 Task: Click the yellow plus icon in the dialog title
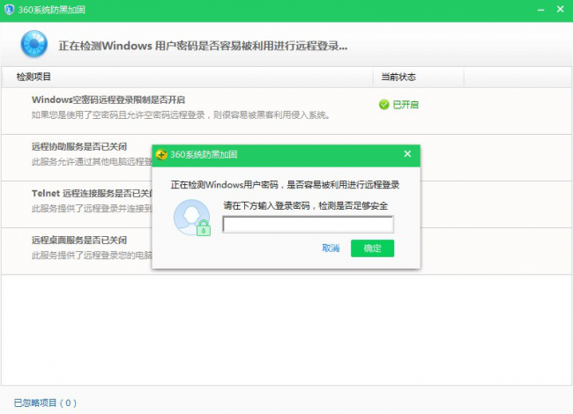click(161, 154)
